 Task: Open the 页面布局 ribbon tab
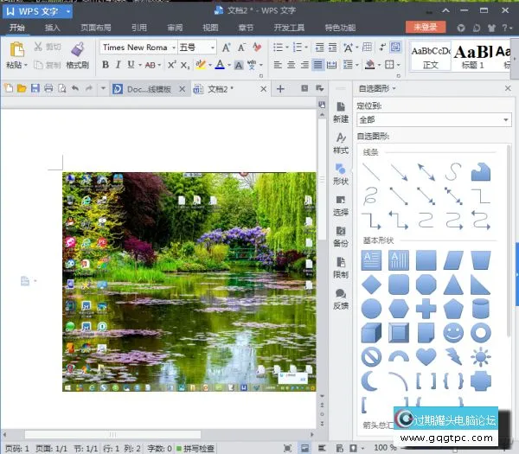[x=96, y=28]
